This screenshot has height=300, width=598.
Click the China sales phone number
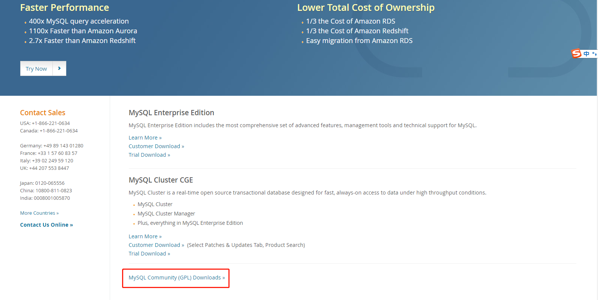(x=54, y=190)
